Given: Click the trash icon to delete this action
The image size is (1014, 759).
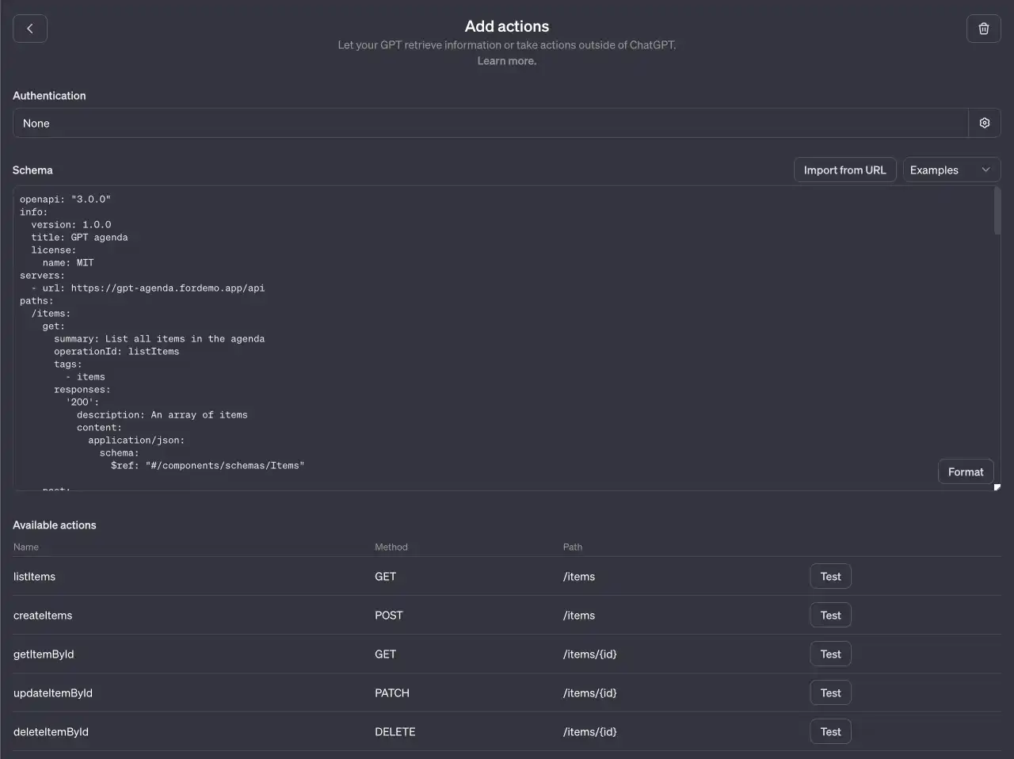Looking at the screenshot, I should click(x=983, y=29).
